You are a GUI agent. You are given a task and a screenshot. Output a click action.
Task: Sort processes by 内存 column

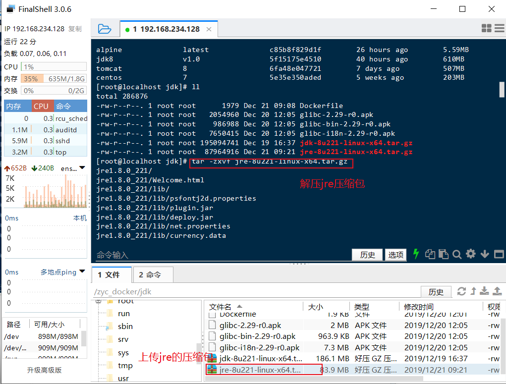(18, 106)
